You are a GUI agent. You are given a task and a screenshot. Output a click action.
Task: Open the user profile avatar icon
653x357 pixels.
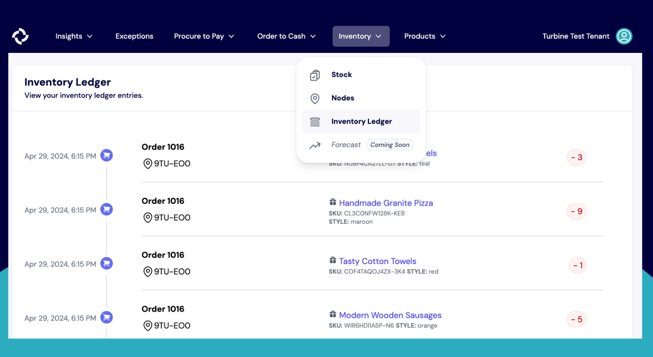pos(624,36)
